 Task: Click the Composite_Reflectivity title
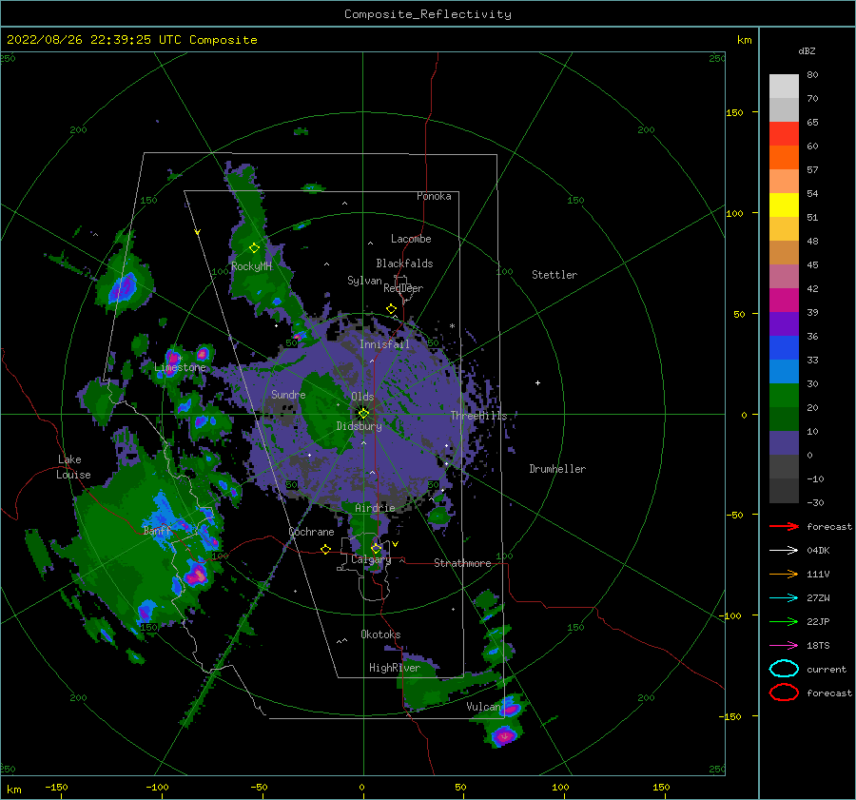point(428,14)
